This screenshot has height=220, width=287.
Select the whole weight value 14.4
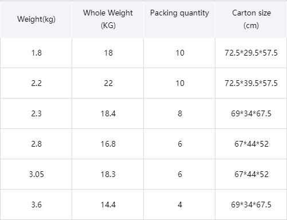pos(108,205)
